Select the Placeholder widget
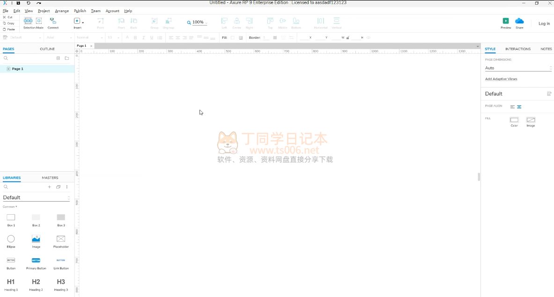554x297 pixels. [x=61, y=239]
